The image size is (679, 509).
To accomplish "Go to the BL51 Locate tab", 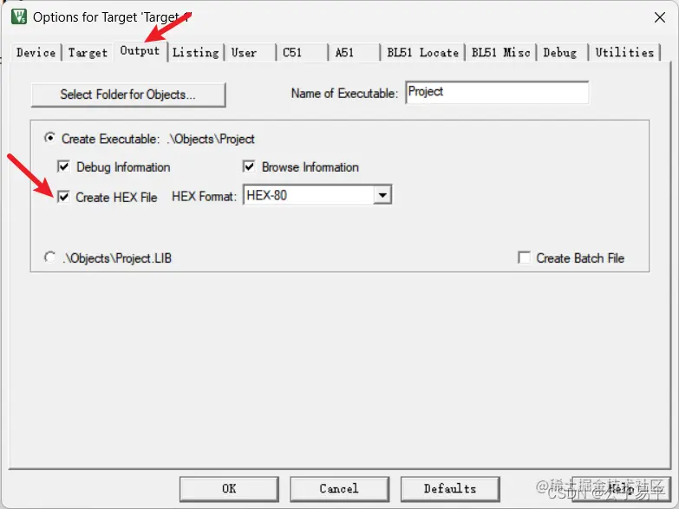I will point(422,52).
